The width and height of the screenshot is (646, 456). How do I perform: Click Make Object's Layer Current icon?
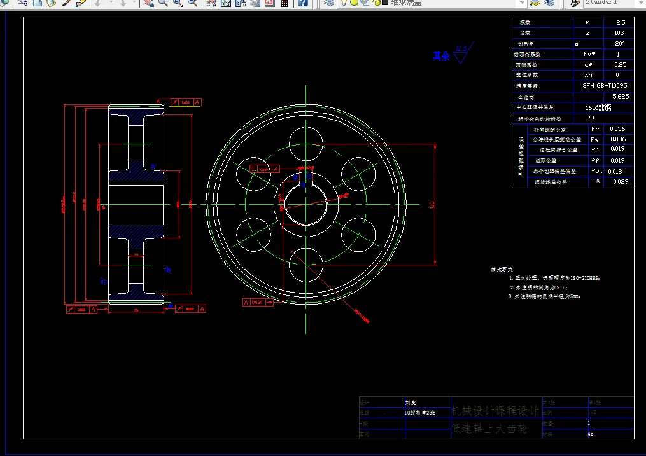535,3
